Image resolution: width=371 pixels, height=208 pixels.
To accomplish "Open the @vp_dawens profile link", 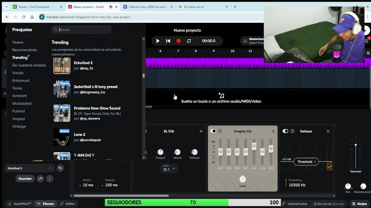I will (90, 119).
